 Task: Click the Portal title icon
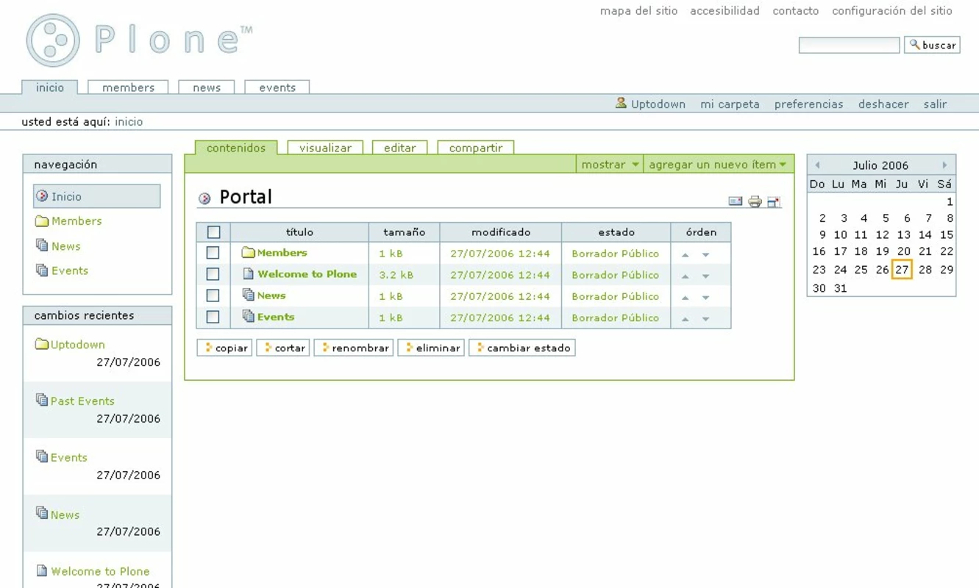(x=205, y=198)
